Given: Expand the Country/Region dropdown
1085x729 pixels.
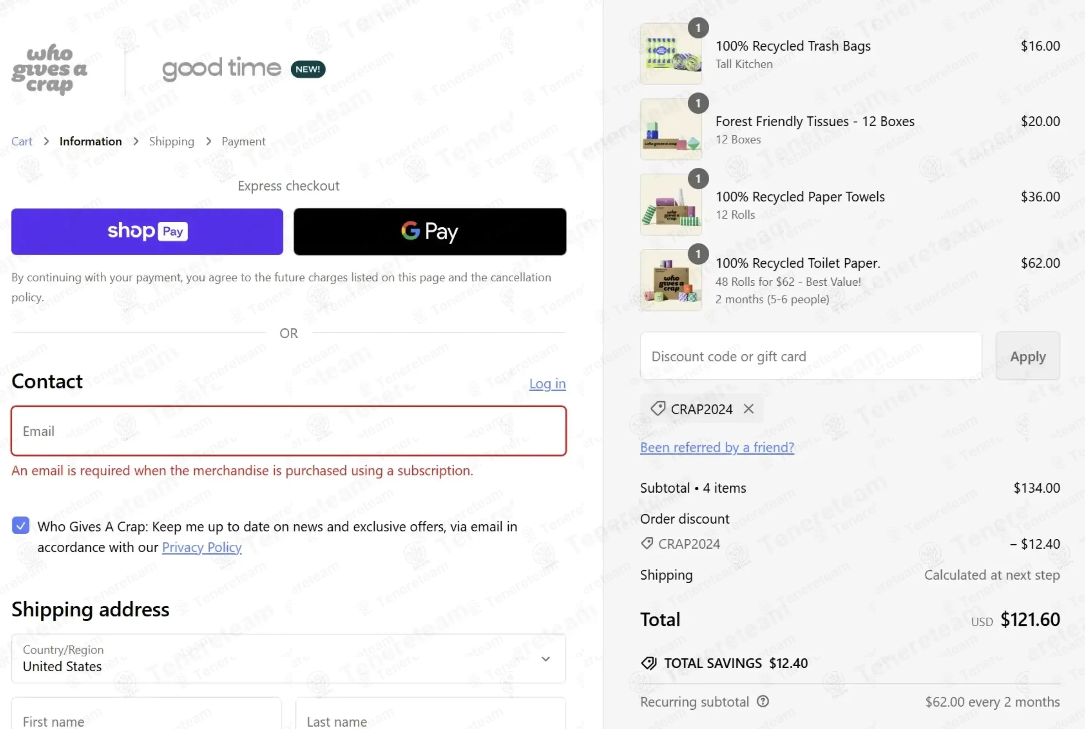Looking at the screenshot, I should (288, 658).
